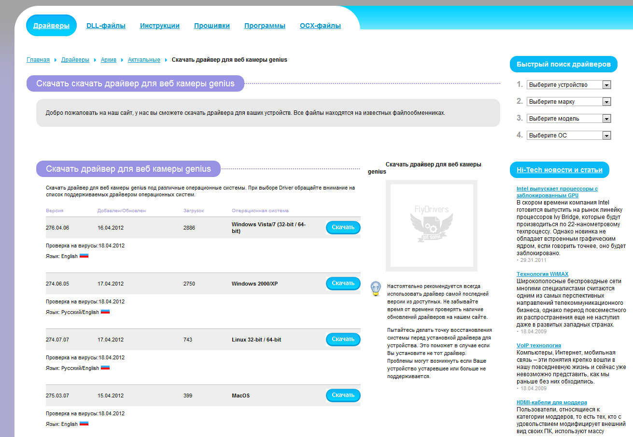The height and width of the screenshot is (437, 633).
Task: Open the VoIP технология article
Action: 539,345
